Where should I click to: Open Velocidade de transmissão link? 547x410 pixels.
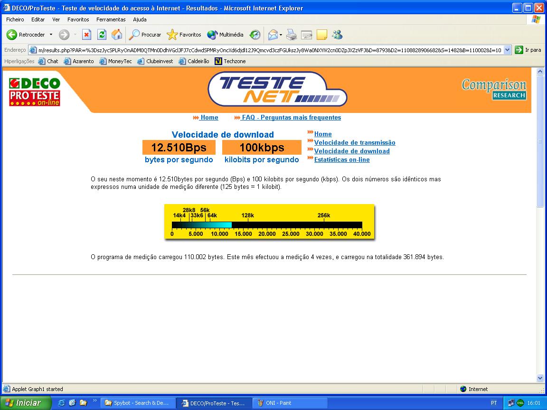355,142
